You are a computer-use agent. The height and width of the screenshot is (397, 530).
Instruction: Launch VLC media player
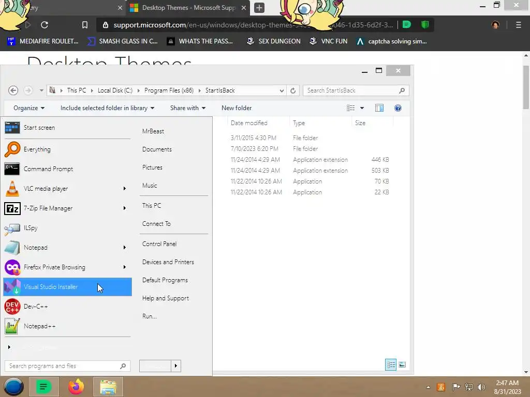click(67, 188)
